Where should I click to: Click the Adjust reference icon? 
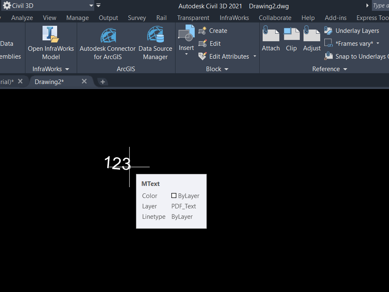[312, 34]
